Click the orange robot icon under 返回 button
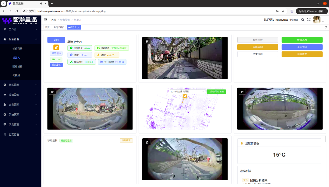Viewport: 329px width, 187px height. coord(56,47)
